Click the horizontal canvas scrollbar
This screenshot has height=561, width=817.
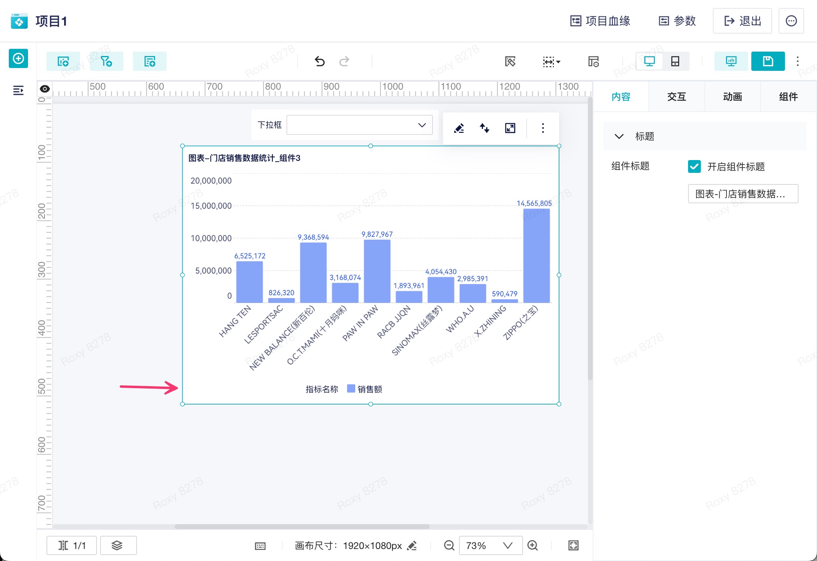[302, 527]
